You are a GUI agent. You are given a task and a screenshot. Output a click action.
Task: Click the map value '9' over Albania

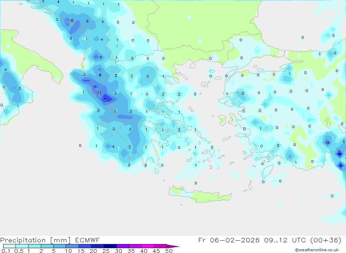click(101, 57)
